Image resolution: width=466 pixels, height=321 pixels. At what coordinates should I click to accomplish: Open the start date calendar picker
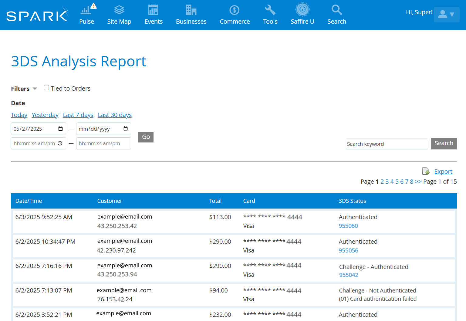[60, 129]
